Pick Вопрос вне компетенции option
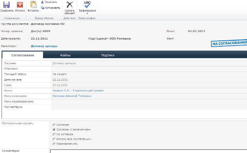This screenshot has height=153, width=247. tap(54, 139)
